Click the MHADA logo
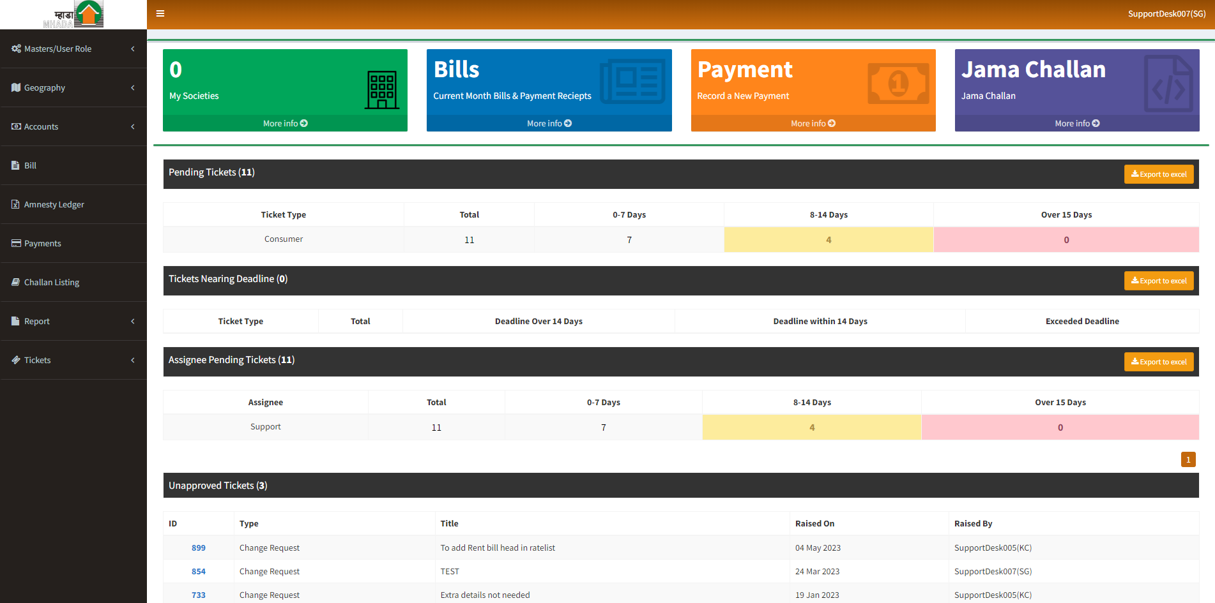Viewport: 1215px width, 603px height. coord(73,15)
